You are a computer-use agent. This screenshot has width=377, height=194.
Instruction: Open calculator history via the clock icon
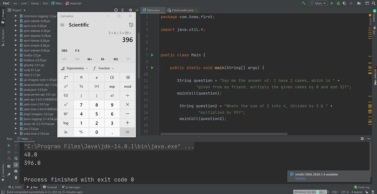point(131,25)
